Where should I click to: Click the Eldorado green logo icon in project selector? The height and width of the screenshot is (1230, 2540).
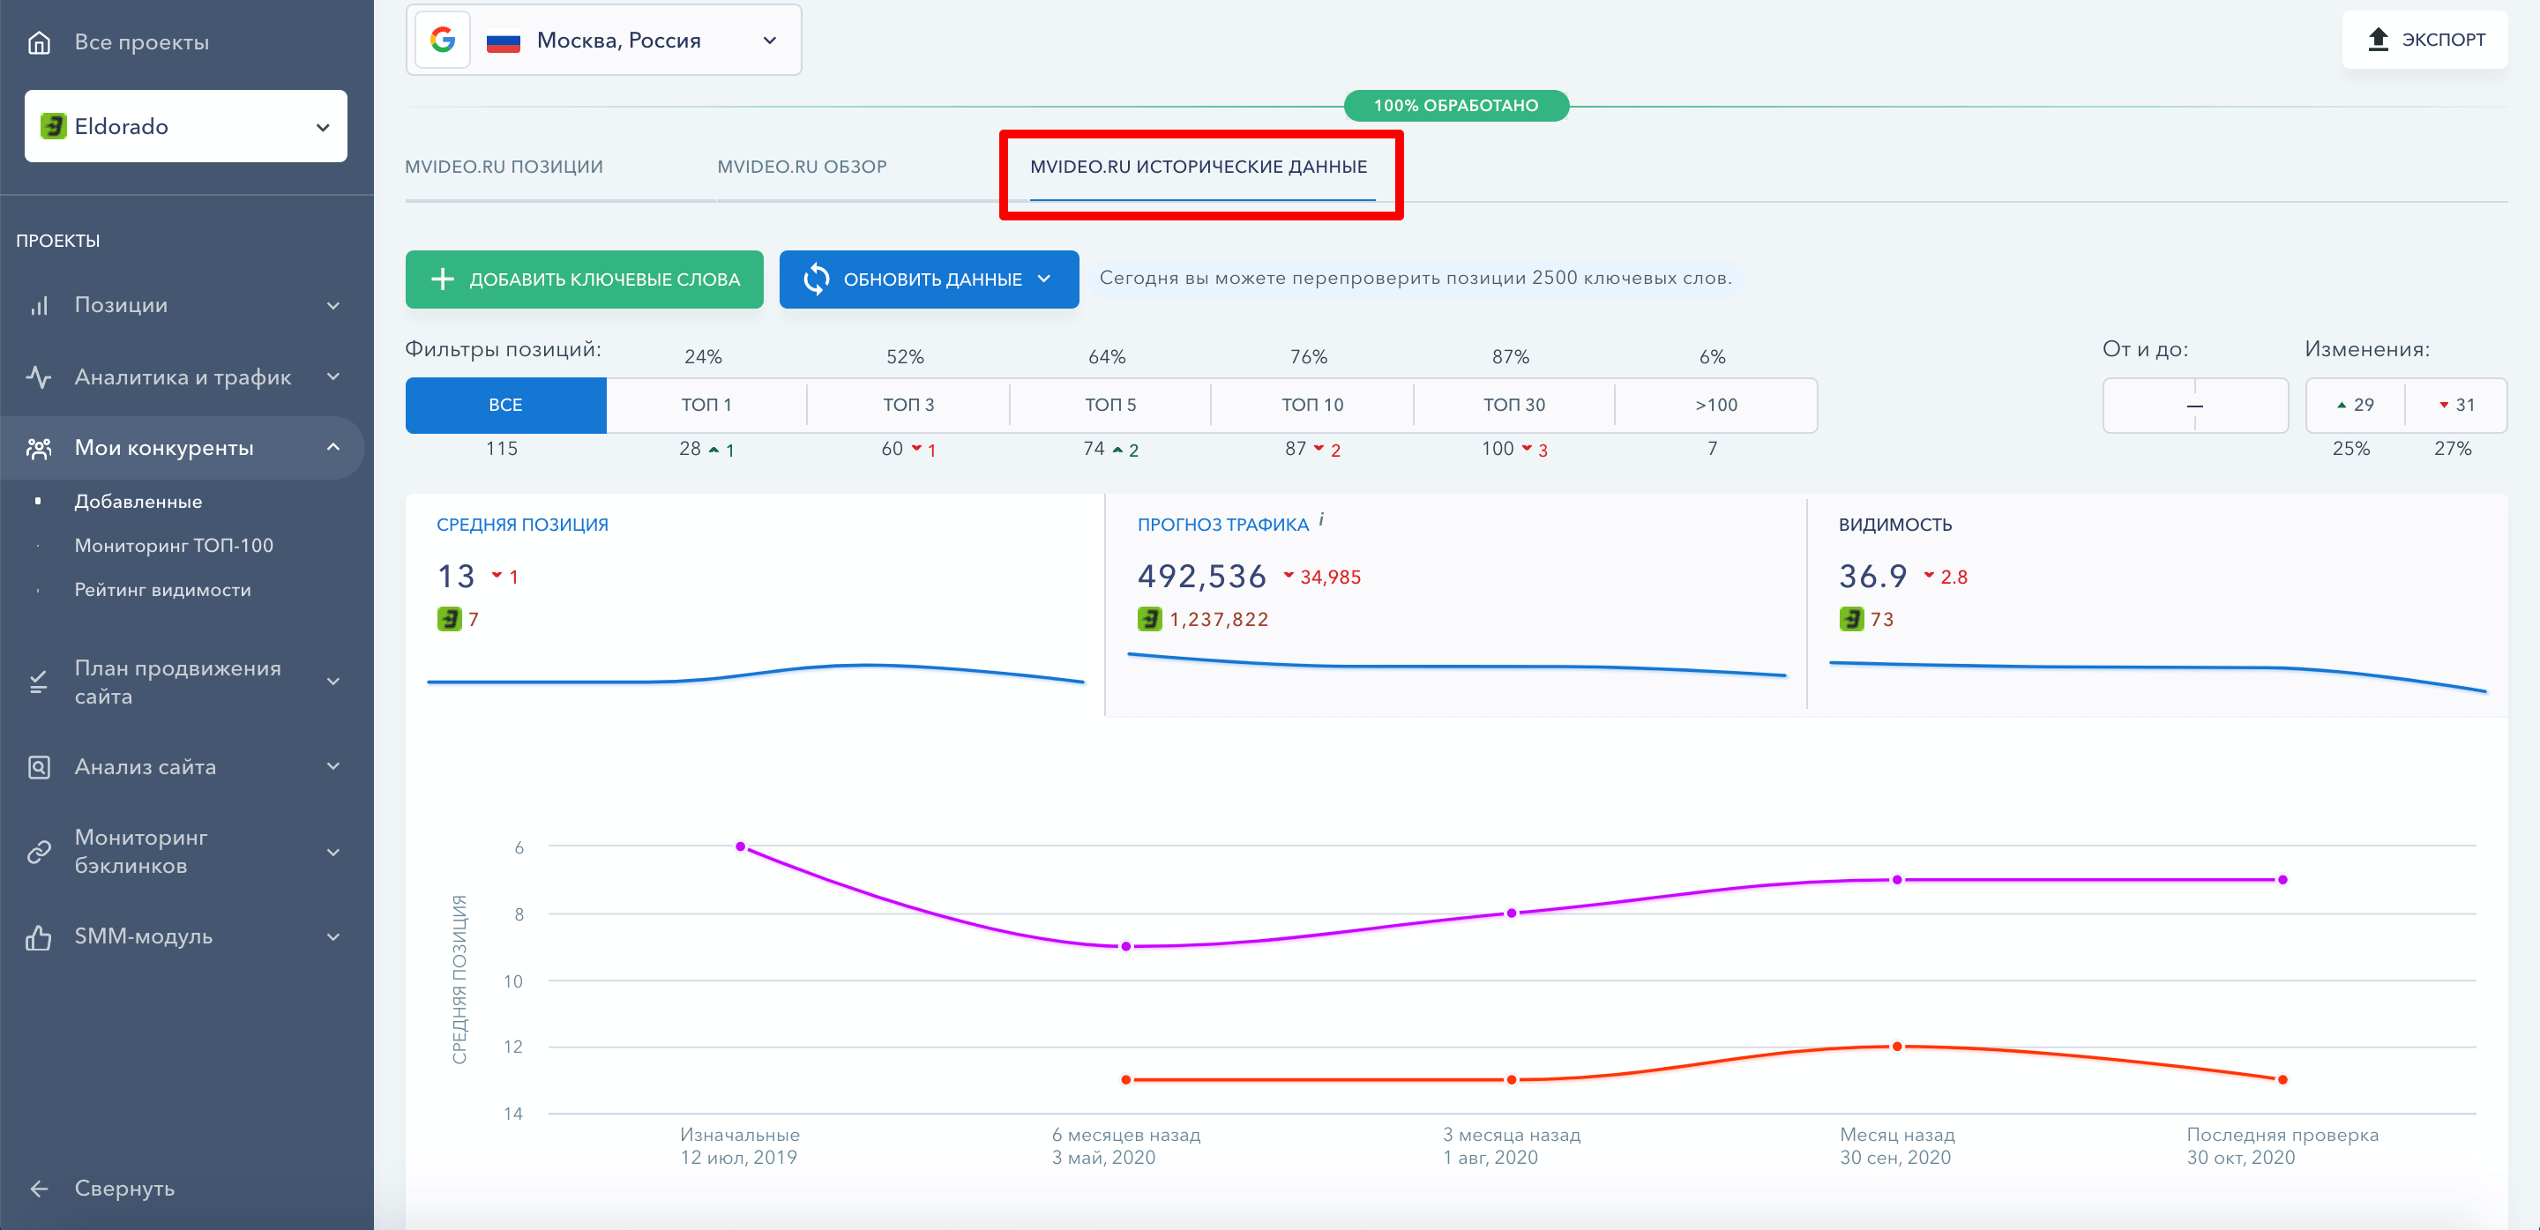(52, 126)
